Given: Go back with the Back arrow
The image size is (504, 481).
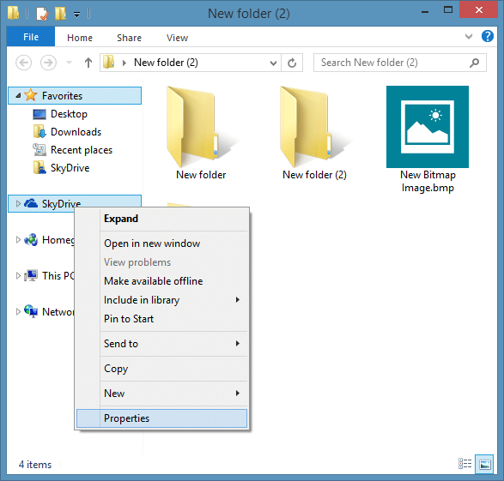Looking at the screenshot, I should click(x=24, y=63).
